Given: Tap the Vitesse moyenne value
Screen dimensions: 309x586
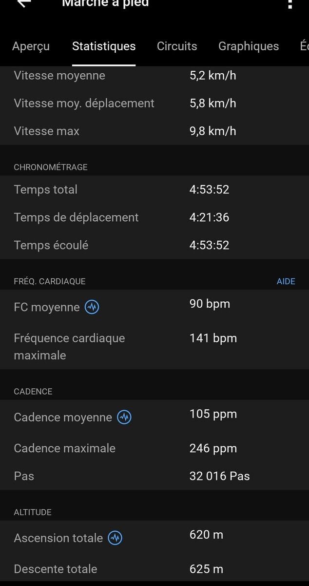Looking at the screenshot, I should pos(212,76).
